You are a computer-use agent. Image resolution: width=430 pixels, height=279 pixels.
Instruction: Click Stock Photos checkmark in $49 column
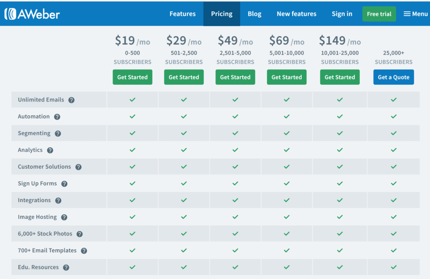(x=235, y=234)
